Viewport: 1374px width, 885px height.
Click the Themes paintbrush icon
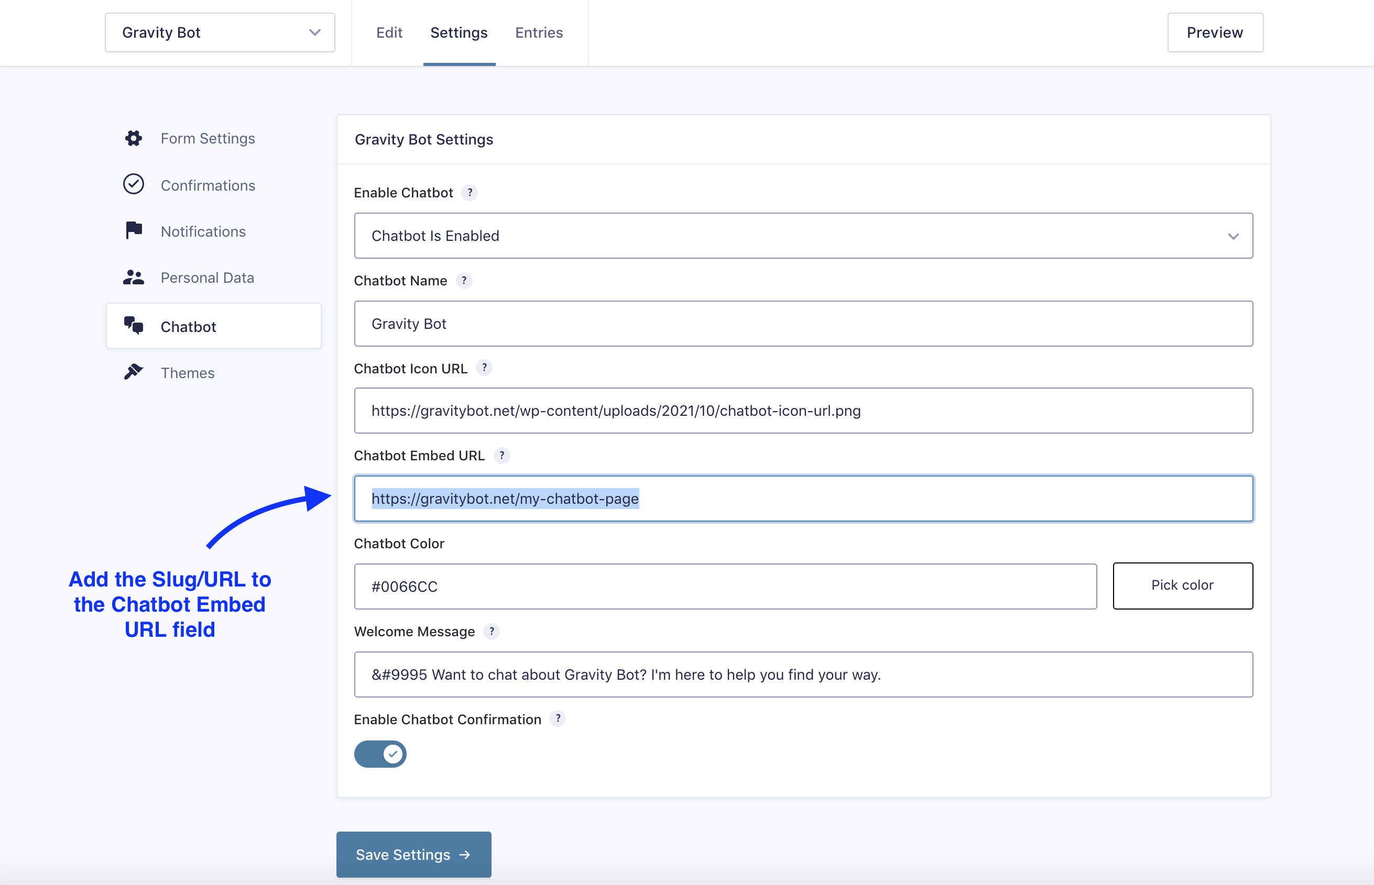click(x=134, y=372)
